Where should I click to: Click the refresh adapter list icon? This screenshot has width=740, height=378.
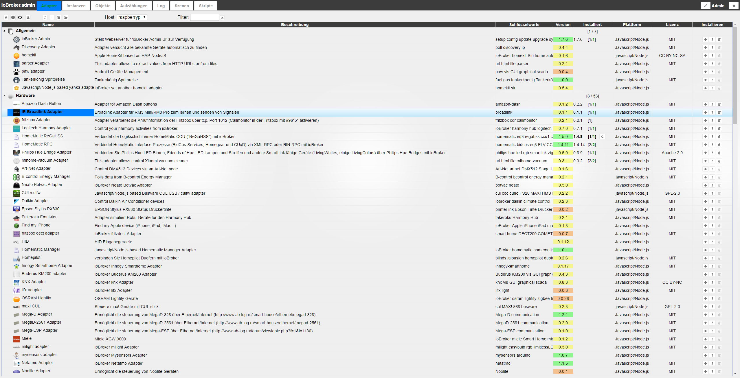pyautogui.click(x=45, y=17)
